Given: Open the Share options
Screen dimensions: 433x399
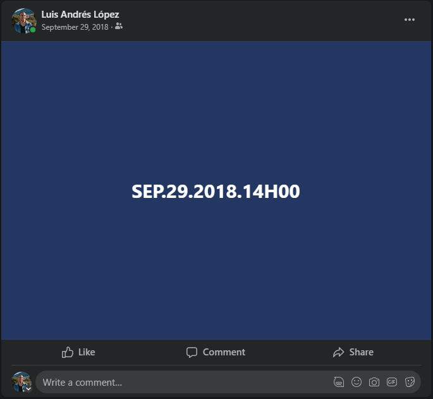Looking at the screenshot, I should click(353, 352).
